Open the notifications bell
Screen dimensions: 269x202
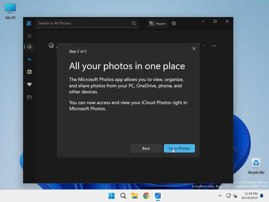(x=262, y=196)
